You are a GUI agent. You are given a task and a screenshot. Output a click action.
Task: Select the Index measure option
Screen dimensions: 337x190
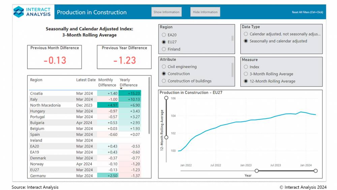[x=246, y=67]
